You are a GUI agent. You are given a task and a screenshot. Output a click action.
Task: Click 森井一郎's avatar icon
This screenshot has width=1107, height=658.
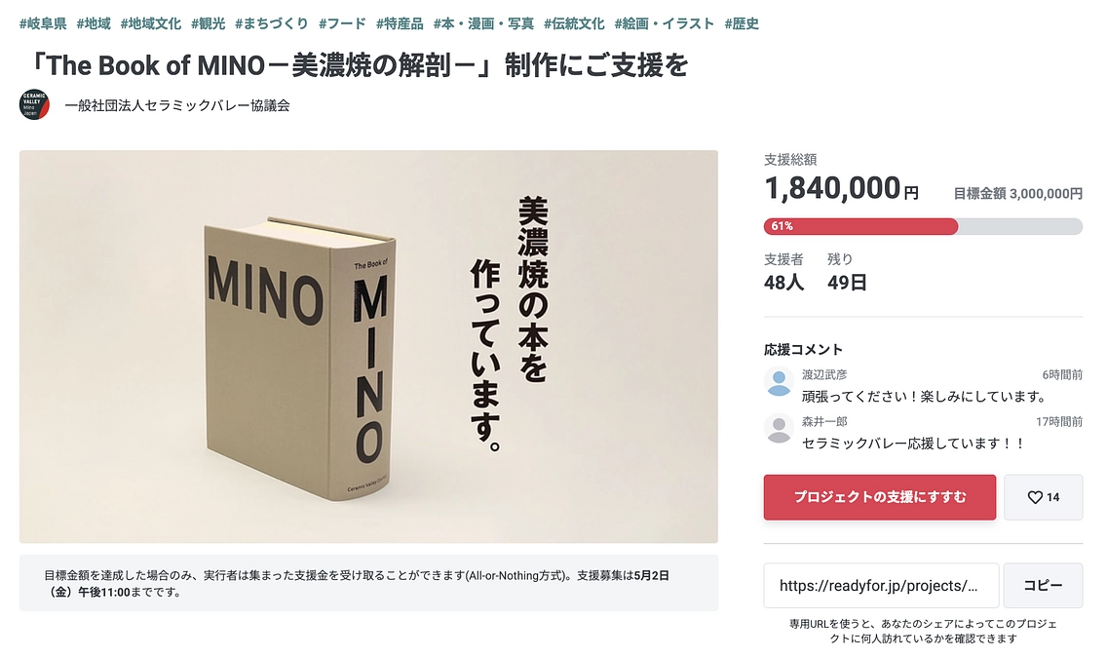[778, 428]
